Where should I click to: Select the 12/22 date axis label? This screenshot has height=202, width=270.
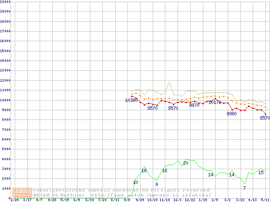point(190,200)
